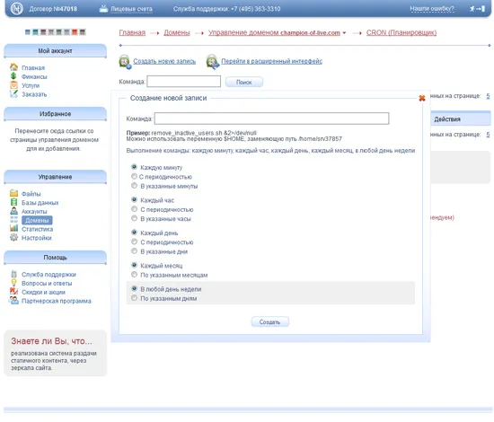Click the Лицевые счета wallet icon
The width and height of the screenshot is (494, 422).
103,8
